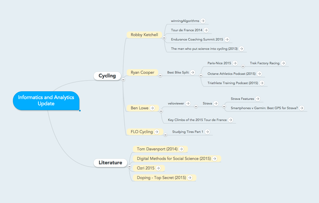The height and width of the screenshot is (203, 319).
Task: Open link arrow next to winningAlgorithms
Action: point(203,21)
